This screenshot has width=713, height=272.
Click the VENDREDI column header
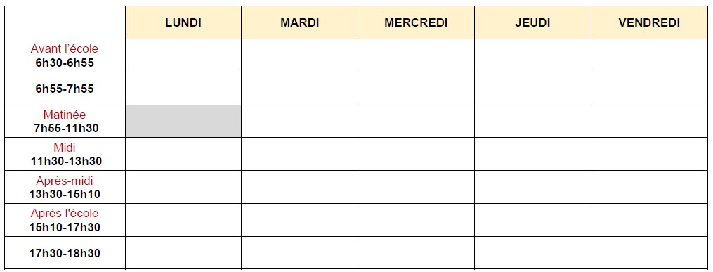coord(649,22)
